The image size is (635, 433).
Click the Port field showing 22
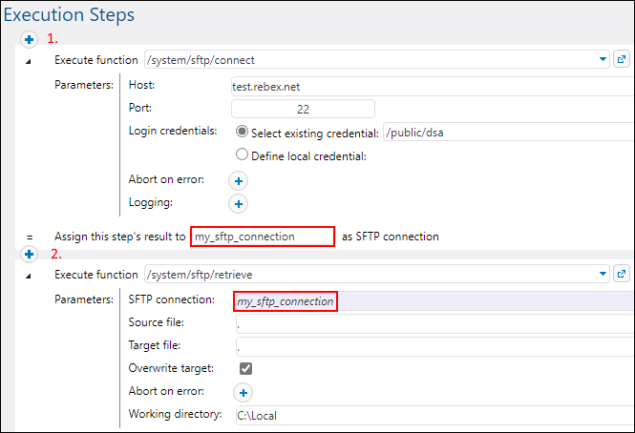click(303, 109)
